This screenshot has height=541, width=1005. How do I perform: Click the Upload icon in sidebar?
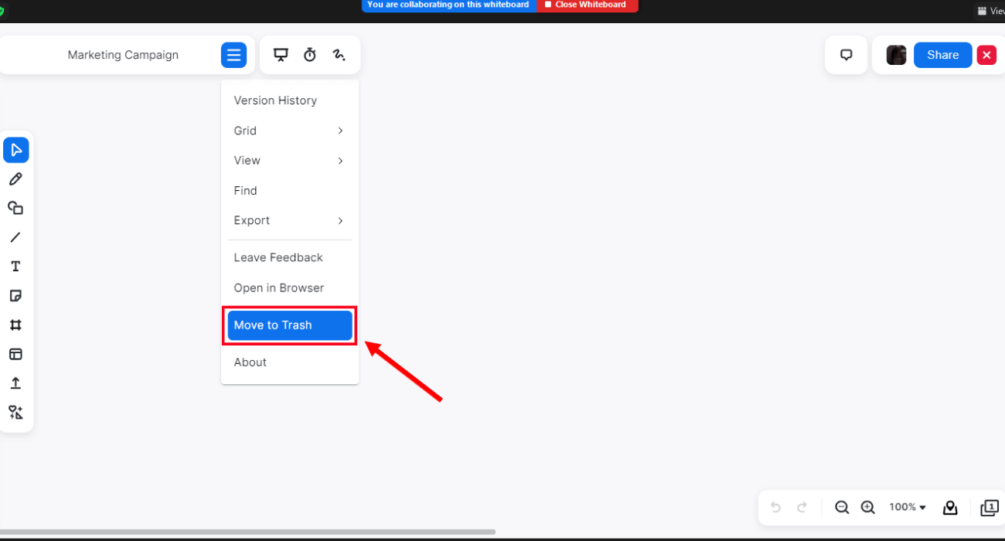tap(15, 383)
